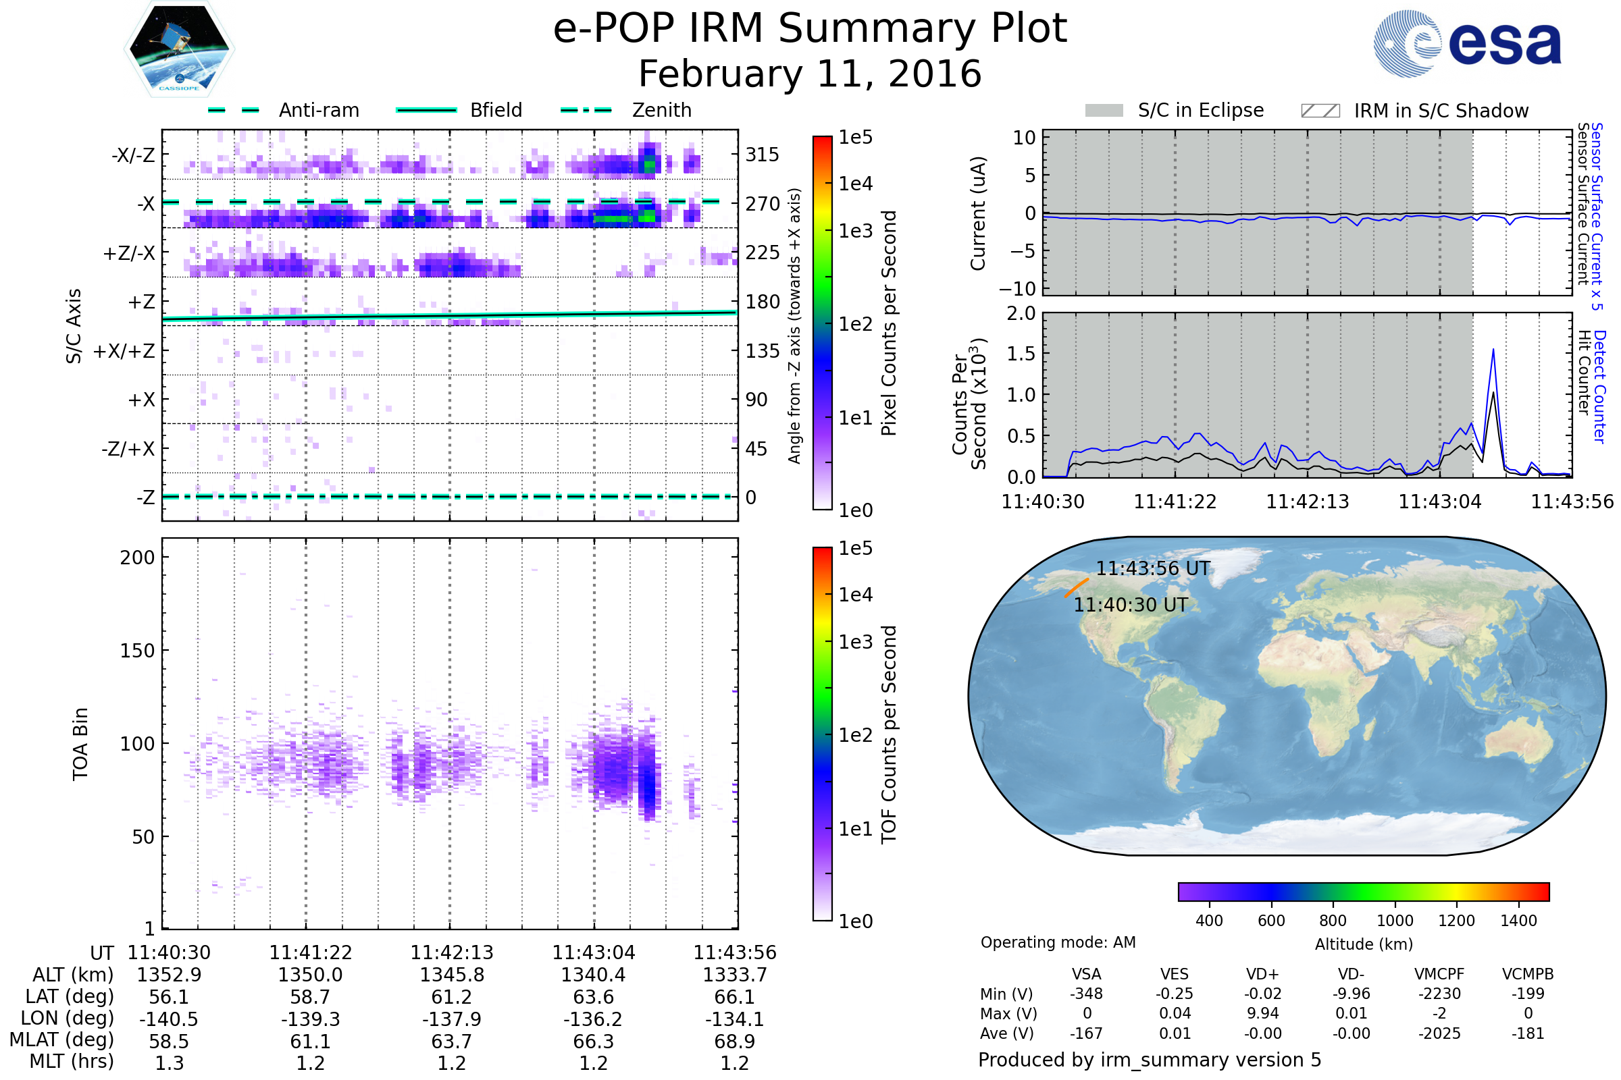Viewport: 1621px width, 1080px height.
Task: Click the 'Produced by irm_summary version 5' text
Action: pos(1150,1060)
